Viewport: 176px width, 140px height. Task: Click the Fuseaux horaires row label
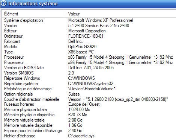(19, 104)
